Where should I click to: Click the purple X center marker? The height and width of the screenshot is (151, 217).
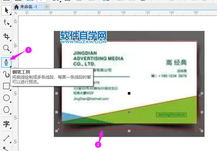[129, 112]
